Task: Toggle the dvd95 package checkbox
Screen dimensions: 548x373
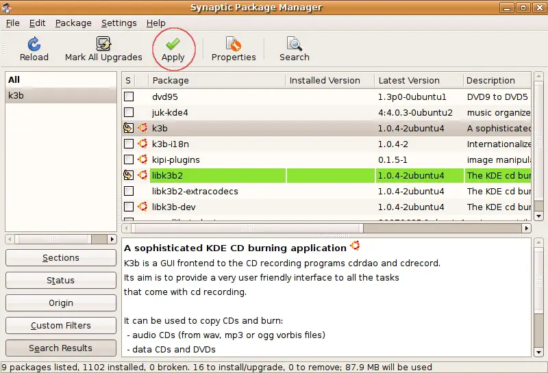Action: click(x=129, y=97)
